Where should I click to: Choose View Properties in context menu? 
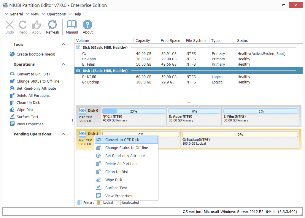tap(126, 196)
